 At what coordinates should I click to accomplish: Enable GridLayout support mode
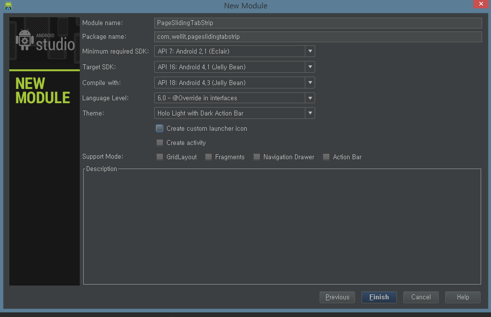(160, 157)
